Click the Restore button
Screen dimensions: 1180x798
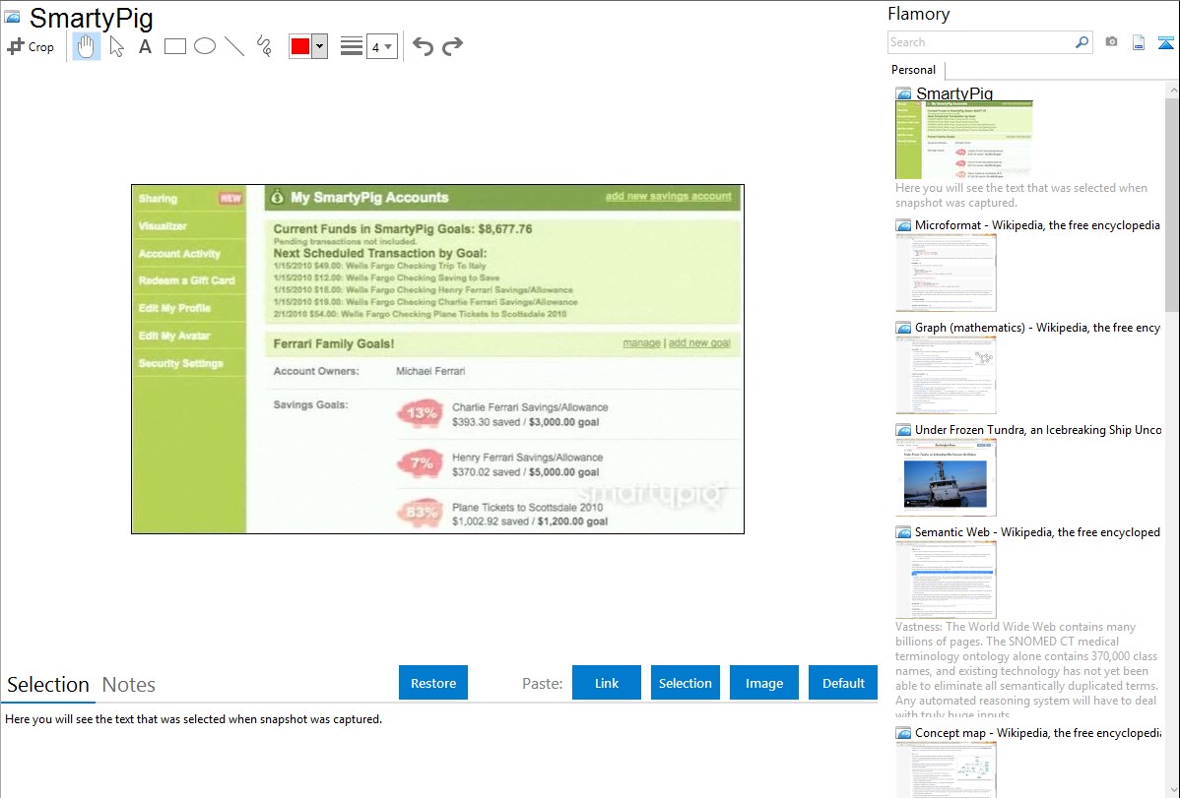pyautogui.click(x=433, y=683)
